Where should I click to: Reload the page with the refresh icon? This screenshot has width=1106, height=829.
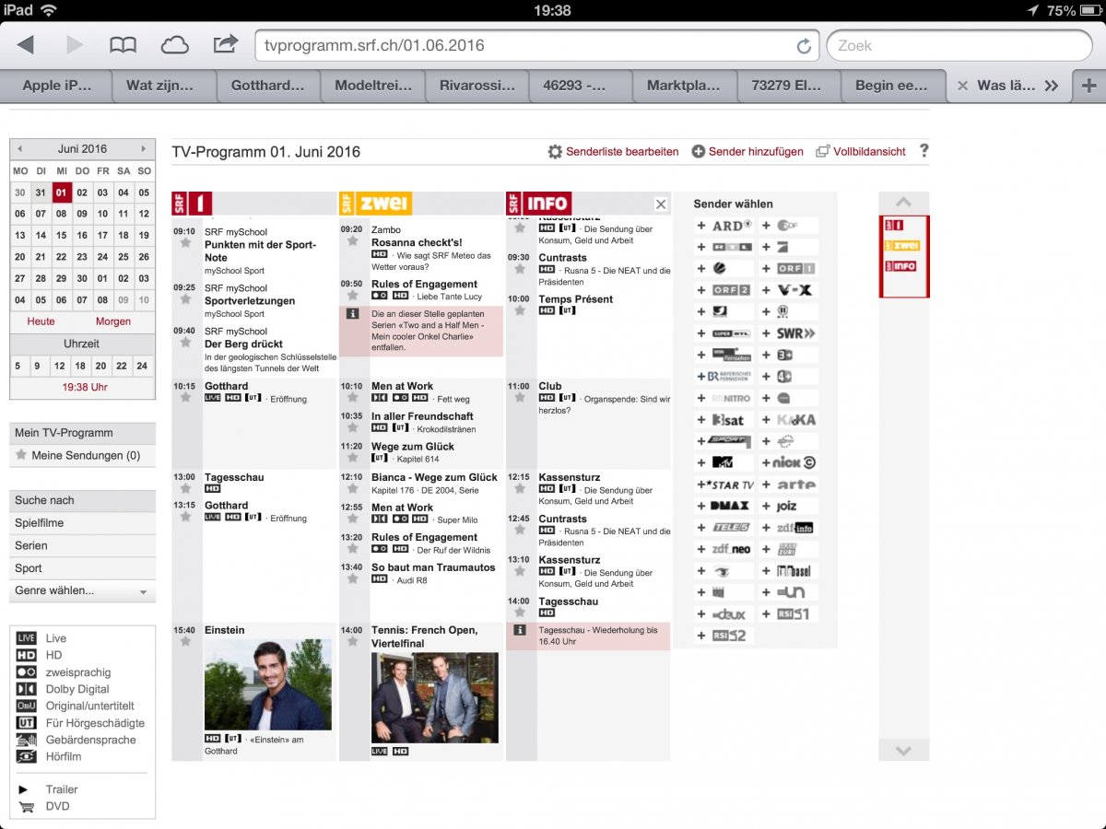tap(804, 46)
